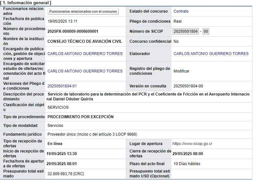Click En línea reception type value
The image size is (253, 180).
55,144
